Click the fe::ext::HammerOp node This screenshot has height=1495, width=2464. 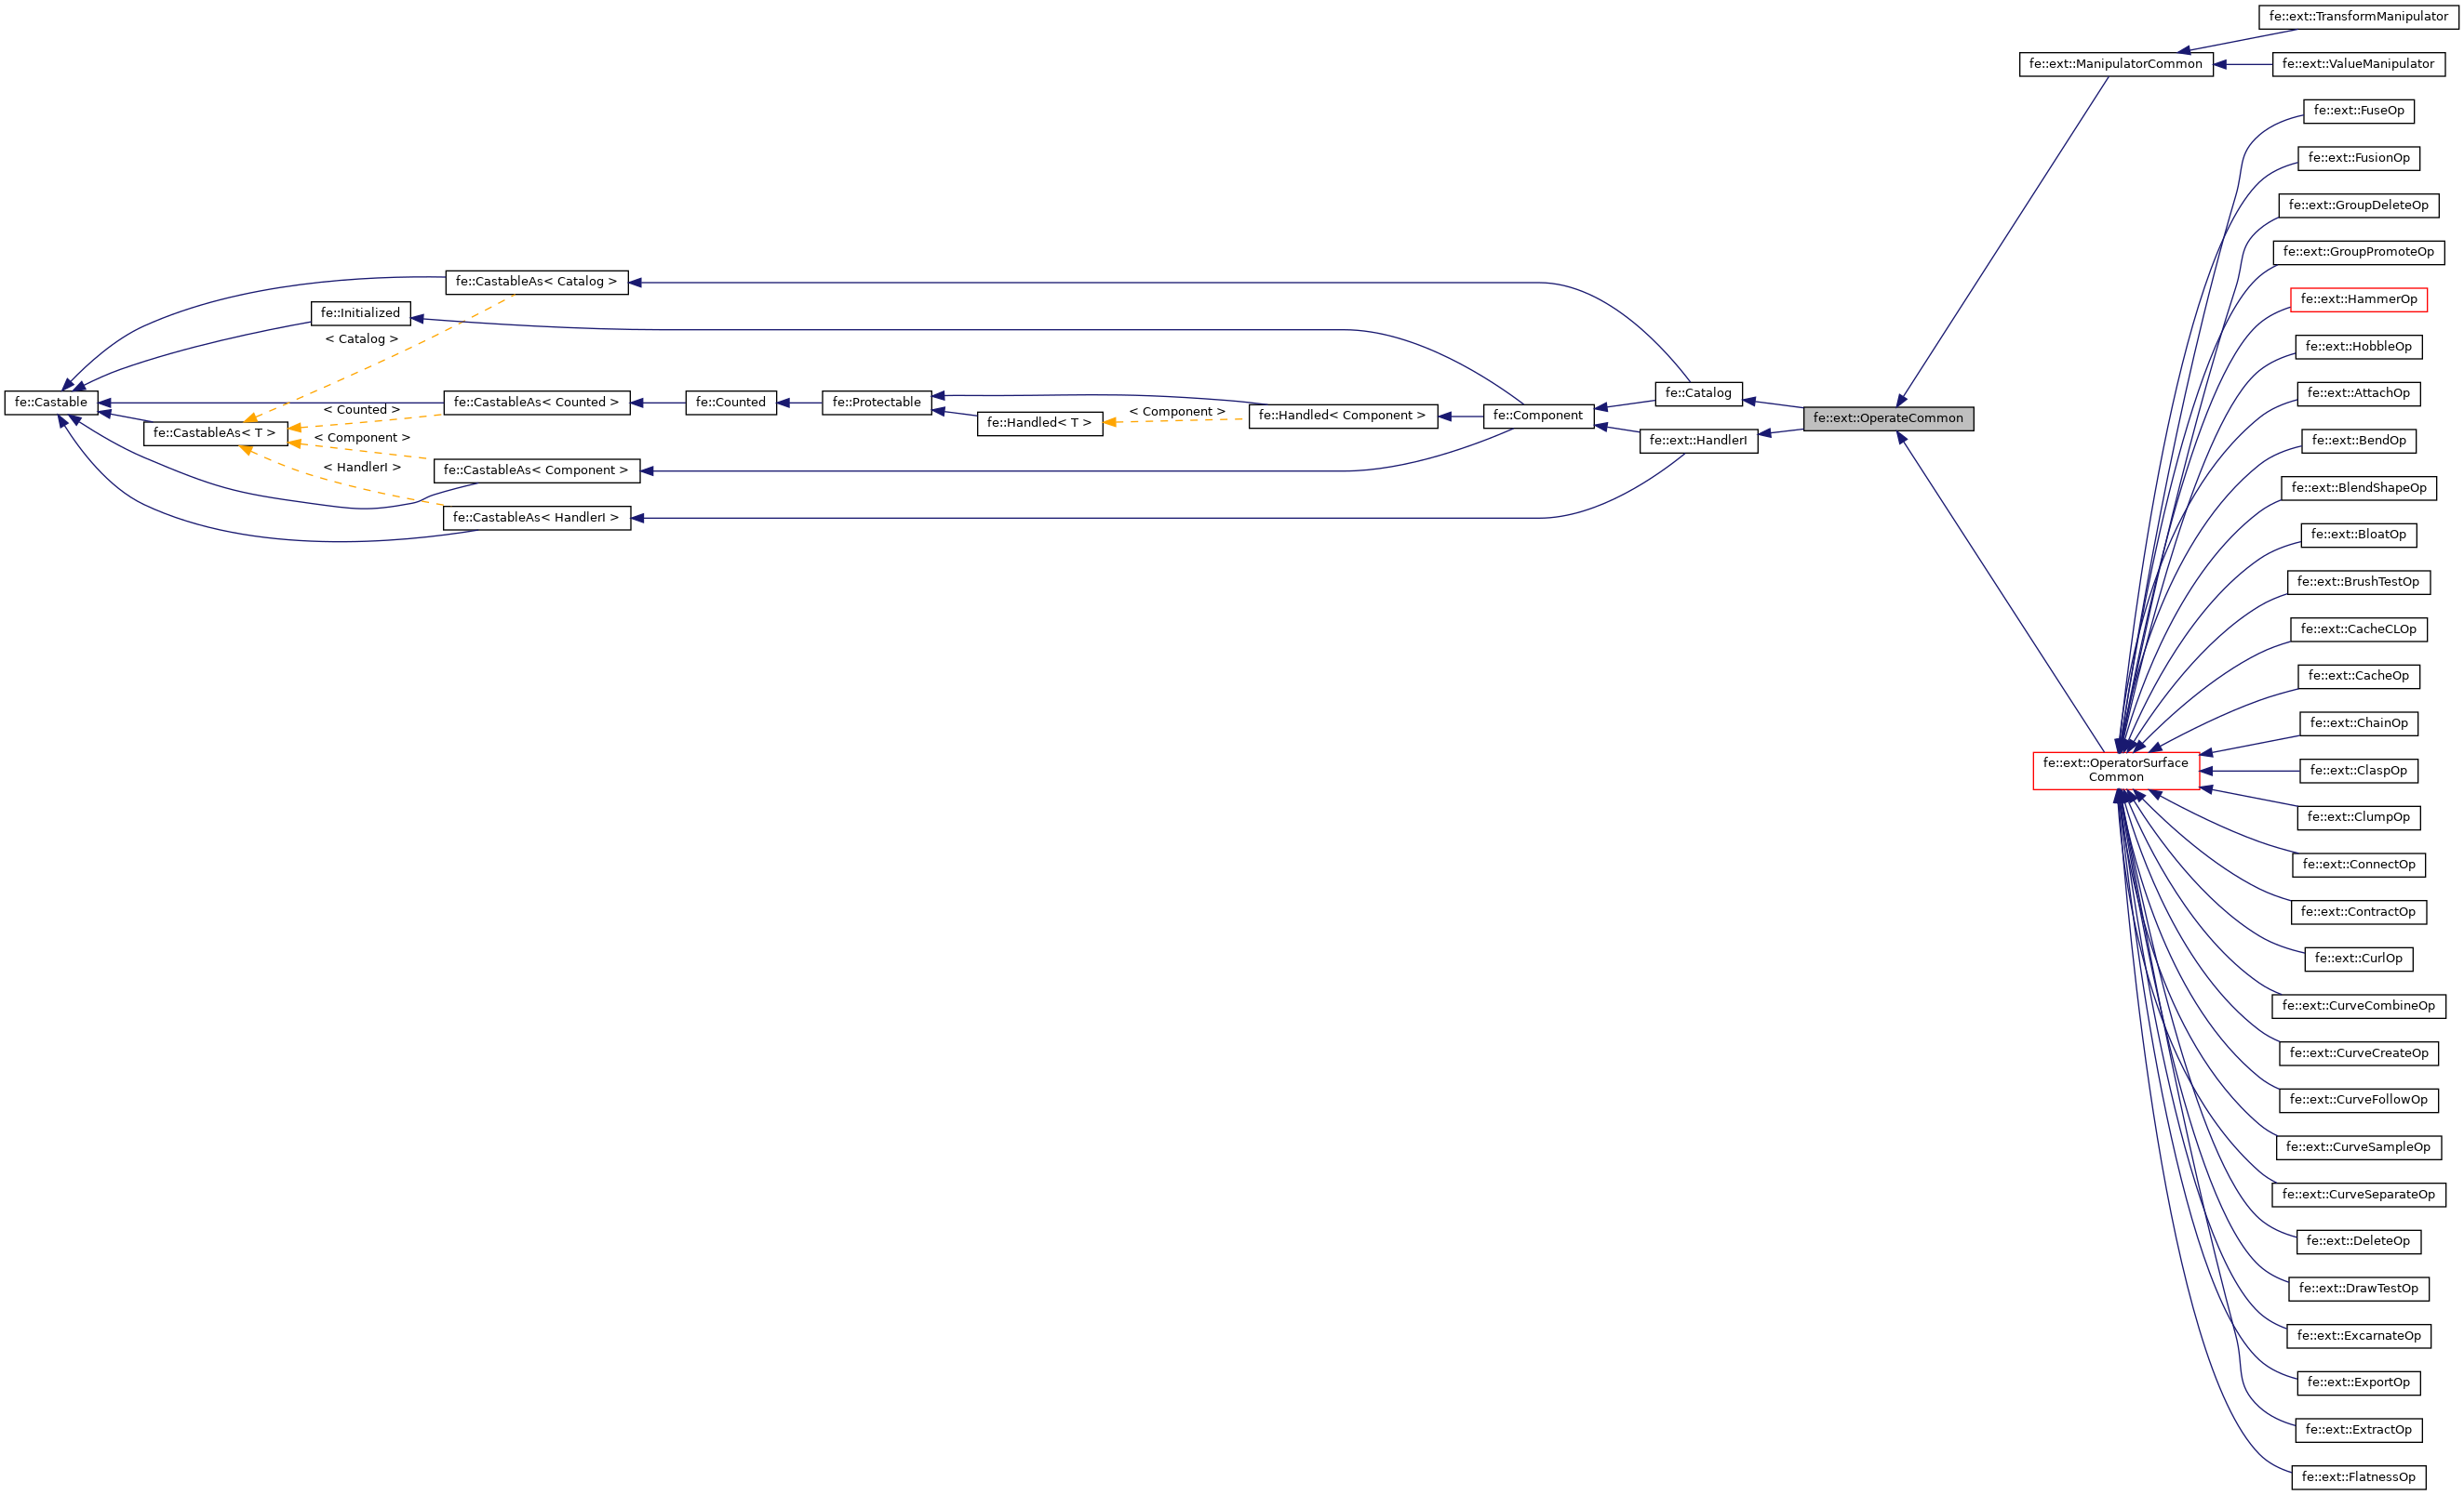click(x=2359, y=296)
